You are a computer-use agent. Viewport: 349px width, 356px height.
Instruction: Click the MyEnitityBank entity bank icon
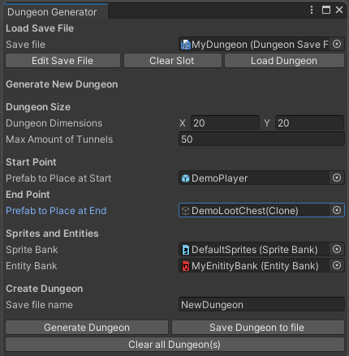click(x=186, y=266)
